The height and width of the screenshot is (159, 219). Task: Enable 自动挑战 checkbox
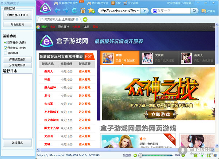[5, 53]
